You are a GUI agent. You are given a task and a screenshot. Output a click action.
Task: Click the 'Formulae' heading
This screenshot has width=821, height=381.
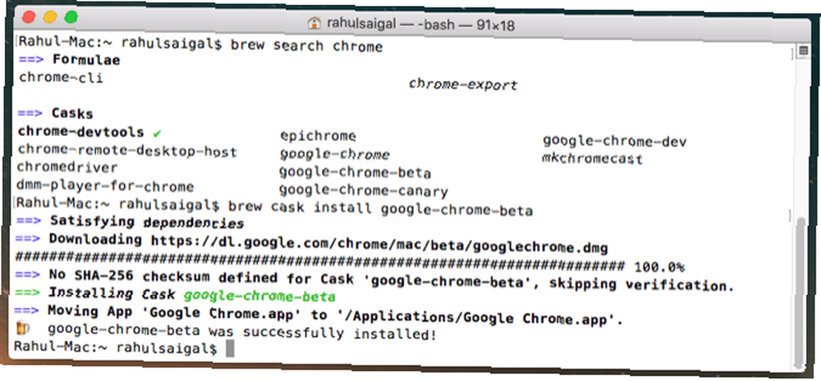86,60
